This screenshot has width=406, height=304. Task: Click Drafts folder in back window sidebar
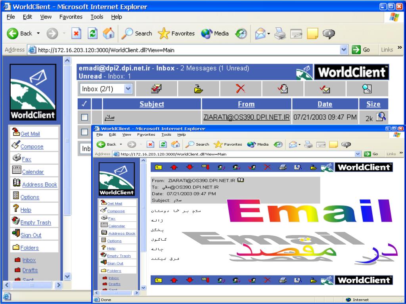30,270
